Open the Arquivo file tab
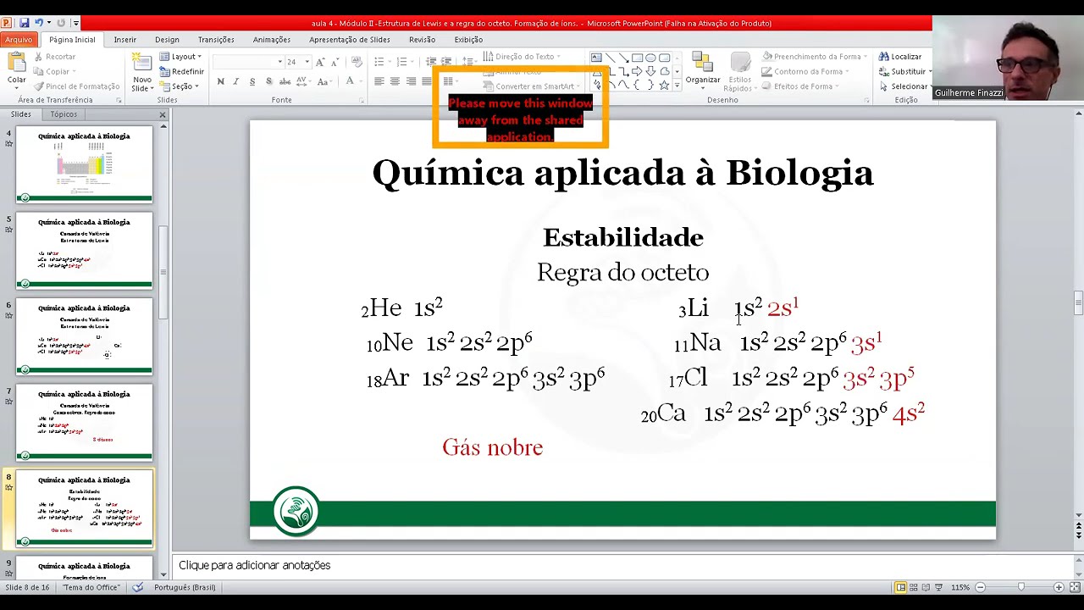The height and width of the screenshot is (610, 1084). coord(18,40)
